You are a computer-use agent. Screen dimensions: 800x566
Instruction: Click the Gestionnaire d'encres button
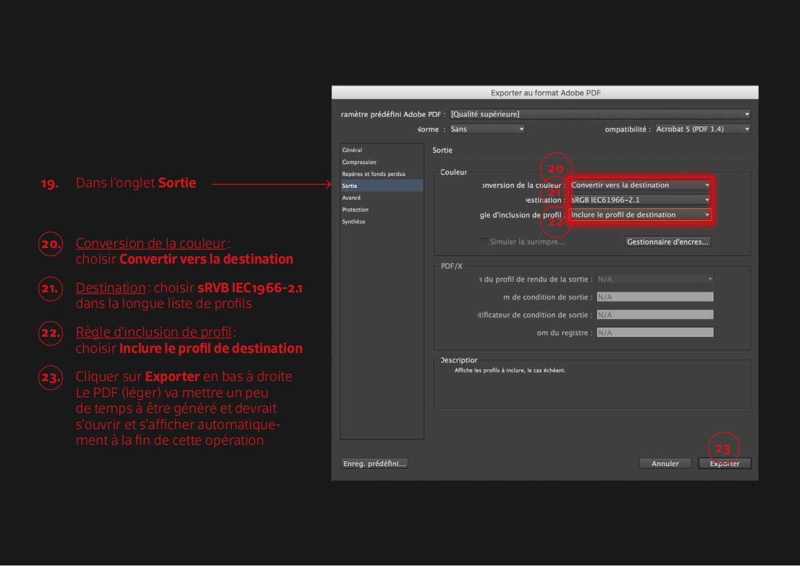[667, 242]
